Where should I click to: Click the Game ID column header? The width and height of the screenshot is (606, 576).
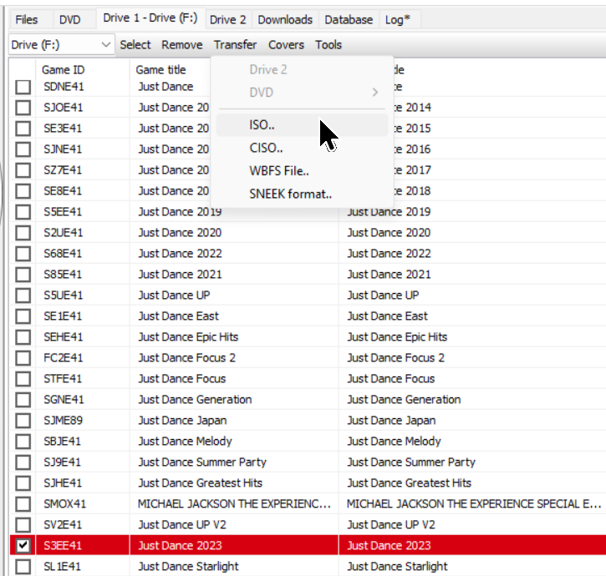pyautogui.click(x=63, y=69)
